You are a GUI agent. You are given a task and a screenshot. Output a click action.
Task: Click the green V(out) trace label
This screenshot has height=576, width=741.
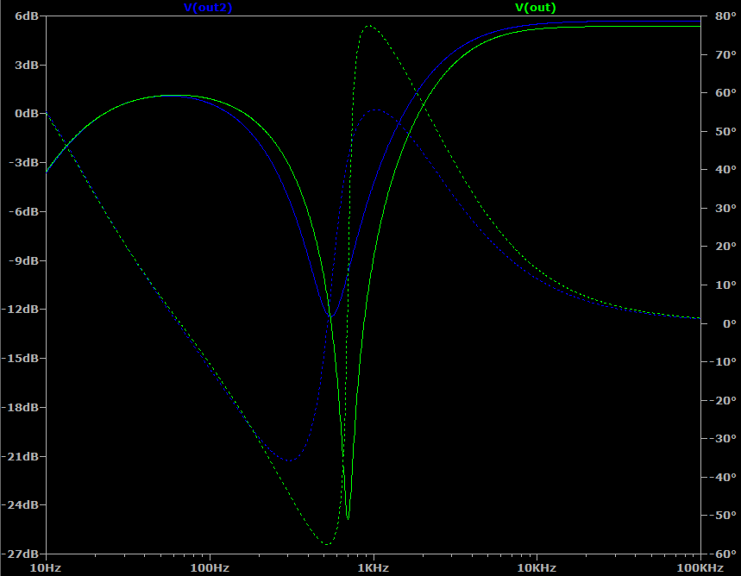pos(535,8)
